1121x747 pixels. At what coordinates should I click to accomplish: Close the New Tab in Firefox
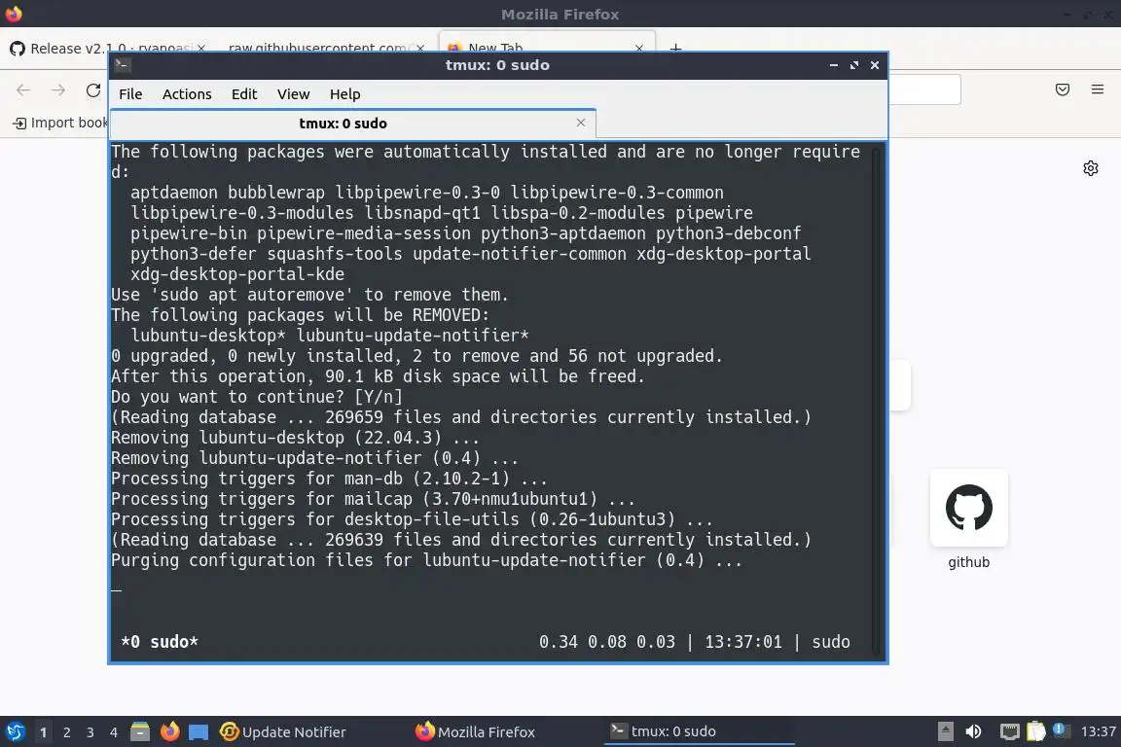(x=639, y=48)
